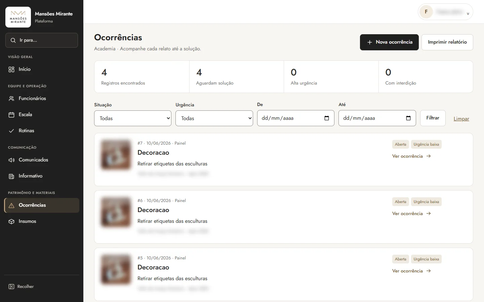Click the De date input field
This screenshot has width=484, height=302.
[x=296, y=118]
